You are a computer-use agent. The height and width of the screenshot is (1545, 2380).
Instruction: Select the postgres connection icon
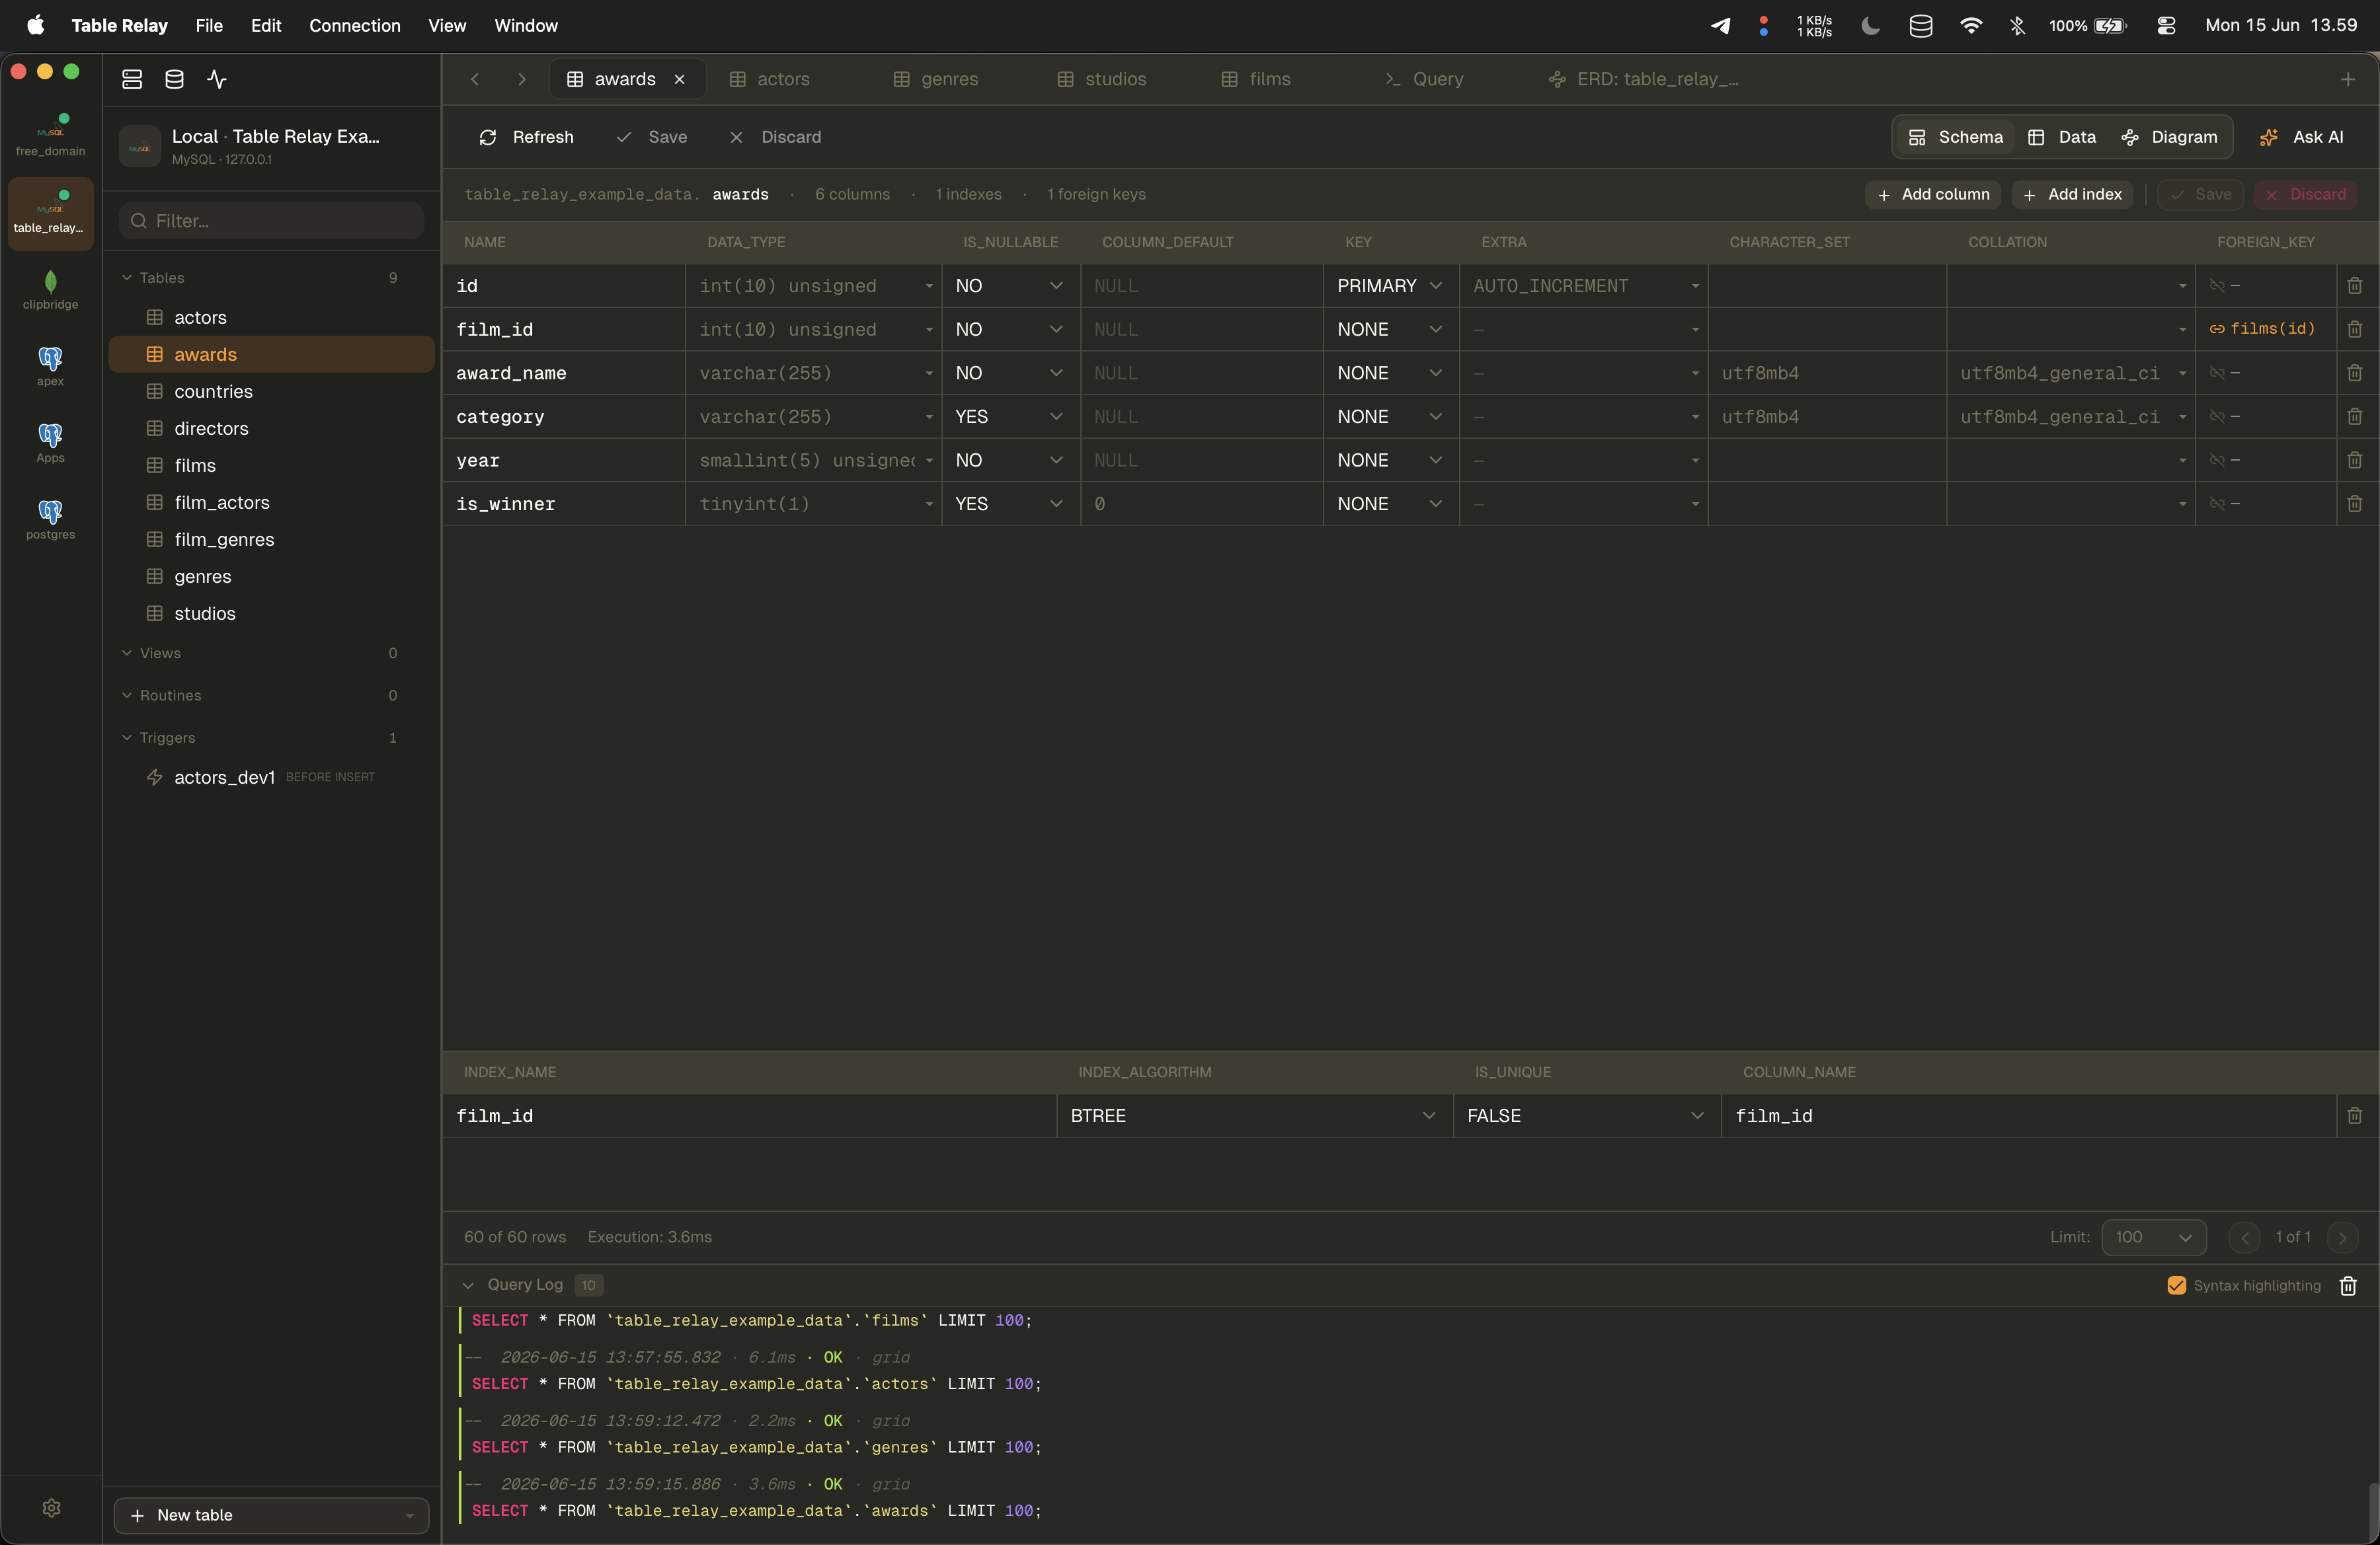[x=50, y=519]
